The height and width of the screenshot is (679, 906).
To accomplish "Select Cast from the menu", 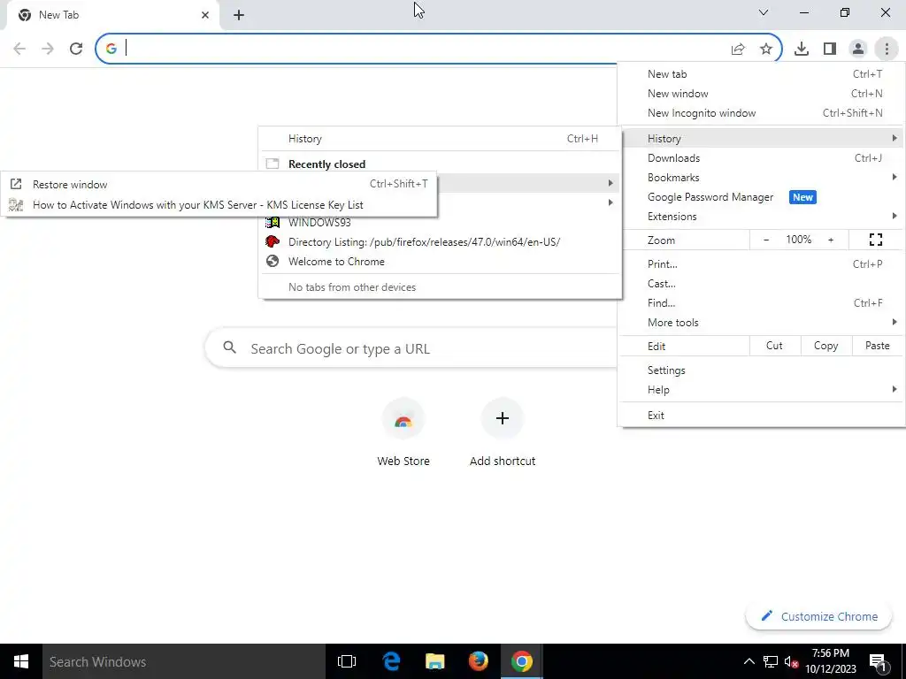I will click(761, 284).
